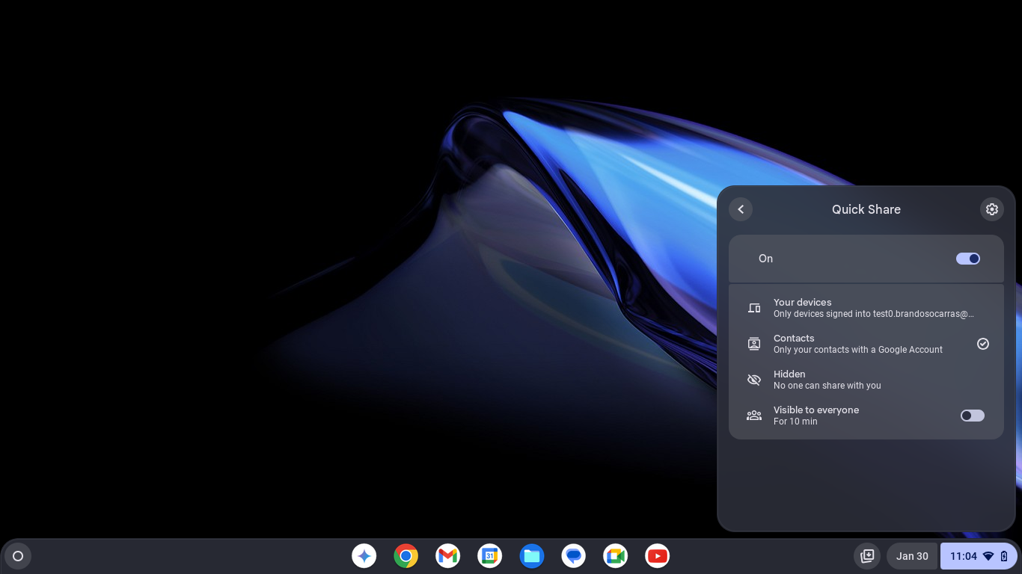Screen dimensions: 1022x574
Task: Select Contacts visibility option
Action: tap(866, 344)
